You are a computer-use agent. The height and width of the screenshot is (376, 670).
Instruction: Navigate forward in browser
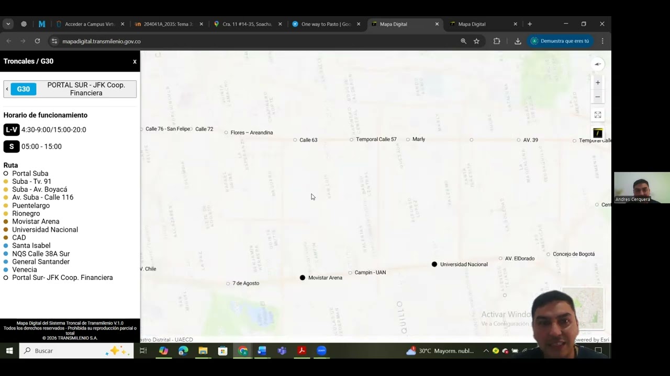tap(23, 41)
